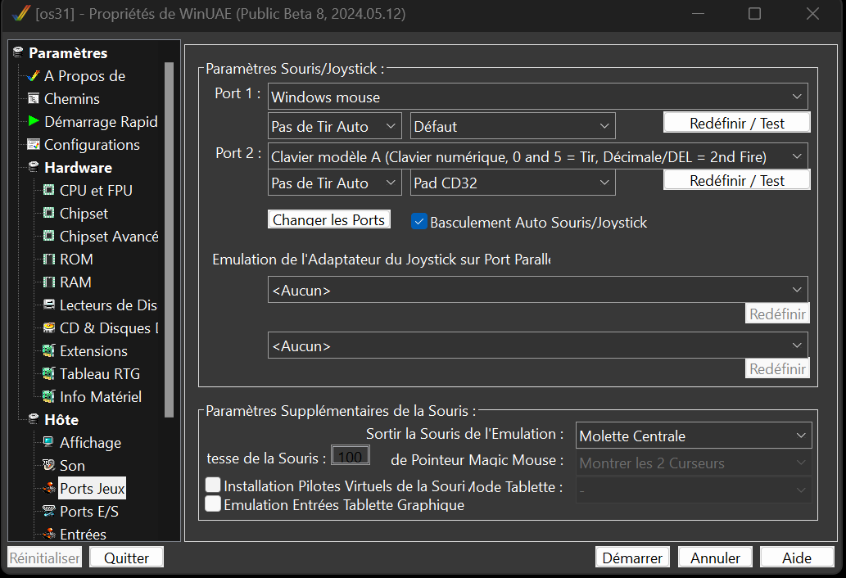This screenshot has width=846, height=578.
Task: Click the Affichage monitor icon
Action: click(48, 443)
